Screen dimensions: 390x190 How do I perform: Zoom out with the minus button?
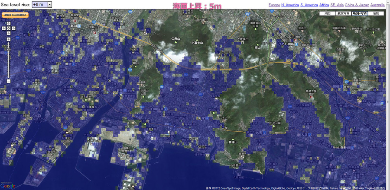(x=8, y=81)
